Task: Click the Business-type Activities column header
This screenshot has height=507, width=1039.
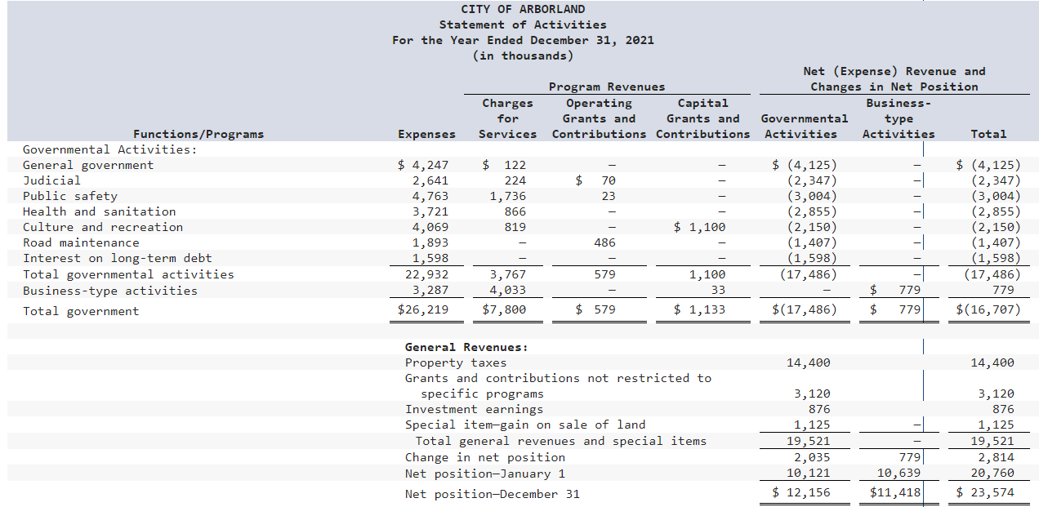Action: coord(899,118)
